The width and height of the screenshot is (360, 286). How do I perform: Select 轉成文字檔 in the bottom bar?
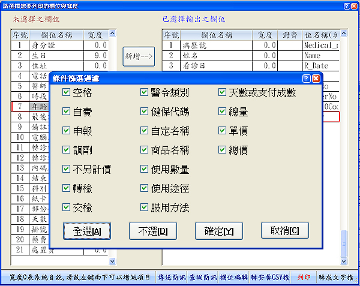click(336, 278)
